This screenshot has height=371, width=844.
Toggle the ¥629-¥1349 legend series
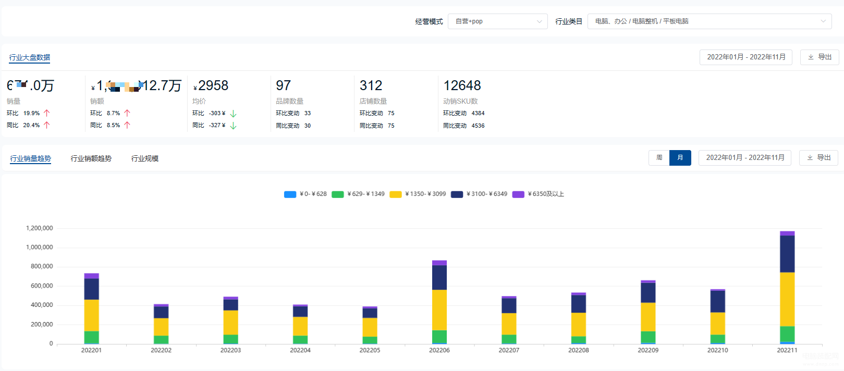358,194
